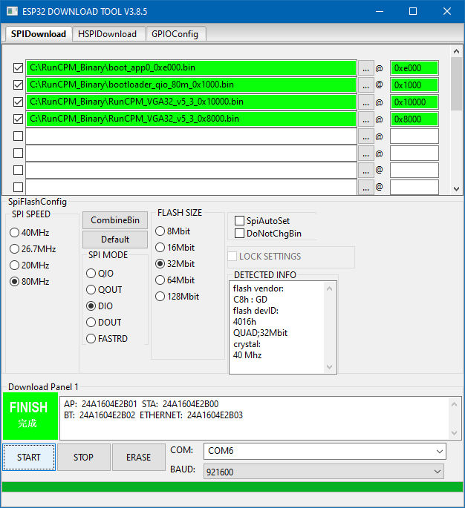The height and width of the screenshot is (508, 465).
Task: Click the bootloader_qio_80m_0x1000.bin path field
Action: pyautogui.click(x=191, y=85)
